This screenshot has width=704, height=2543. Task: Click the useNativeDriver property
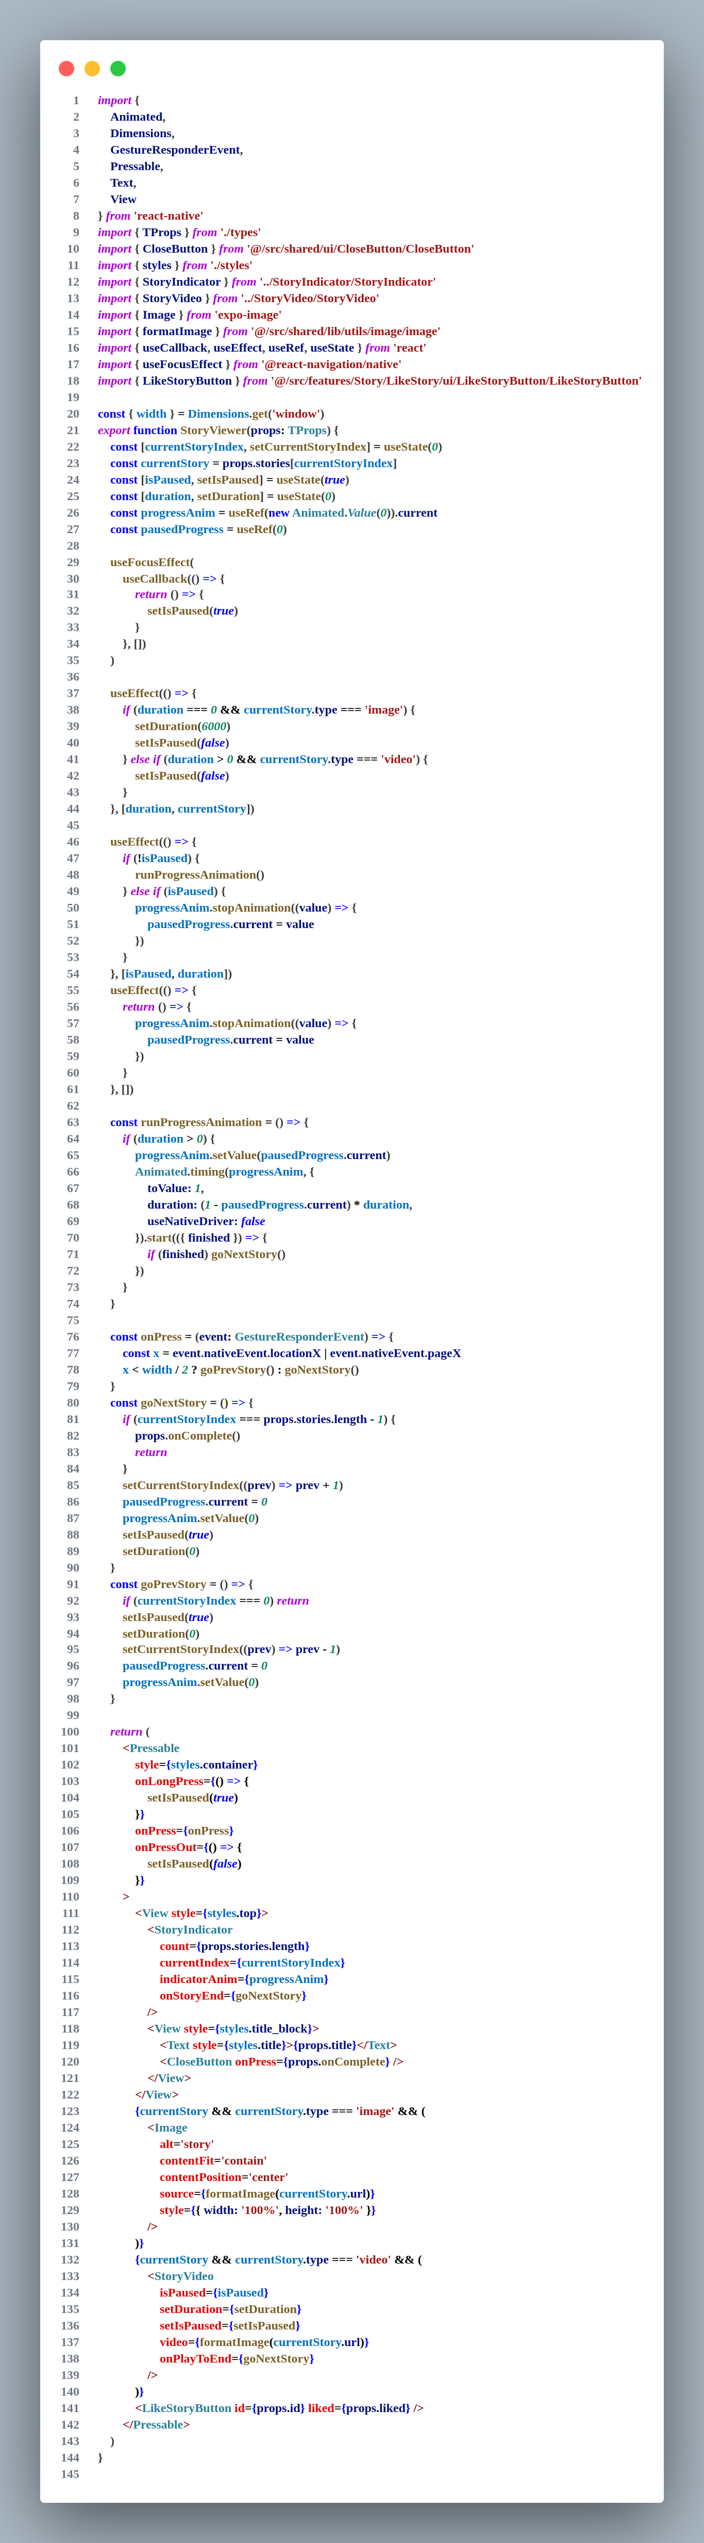(x=185, y=1221)
